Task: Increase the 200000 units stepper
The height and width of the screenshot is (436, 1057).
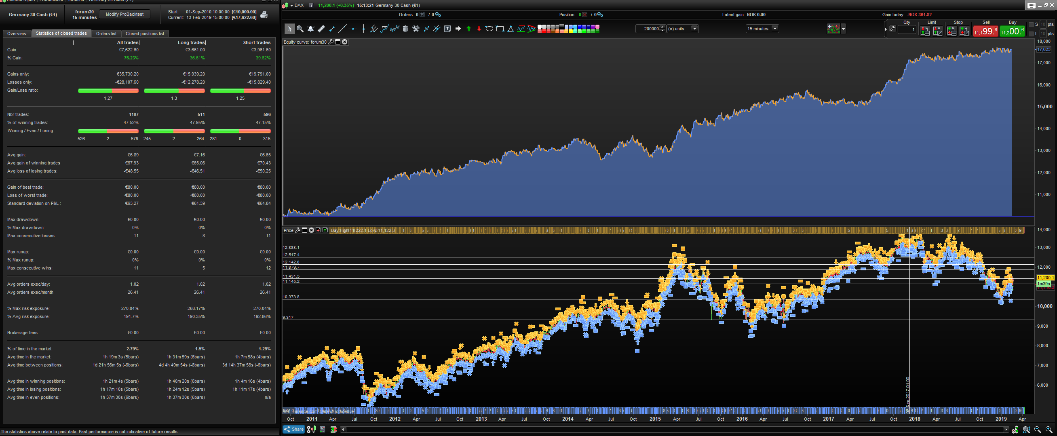Action: [x=662, y=27]
